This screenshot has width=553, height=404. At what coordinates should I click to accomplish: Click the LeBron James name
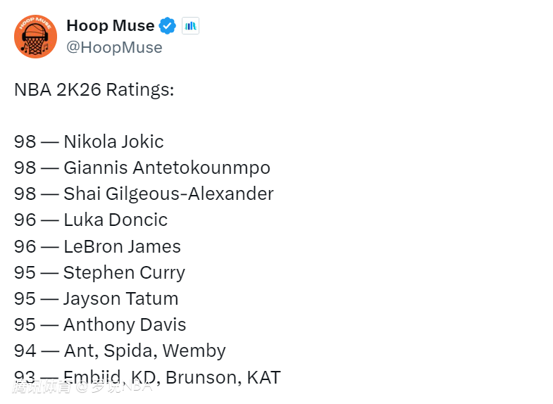[x=122, y=246]
